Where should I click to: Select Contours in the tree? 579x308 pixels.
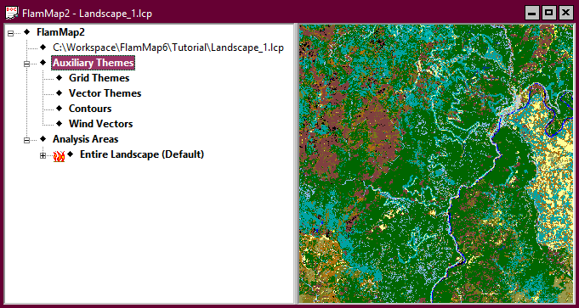(x=90, y=109)
